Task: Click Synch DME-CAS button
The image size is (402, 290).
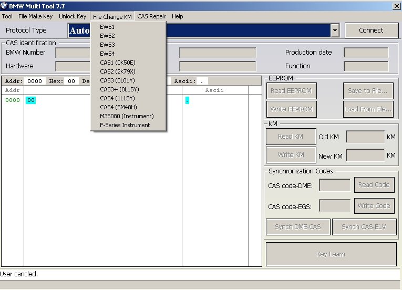Action: [x=298, y=227]
